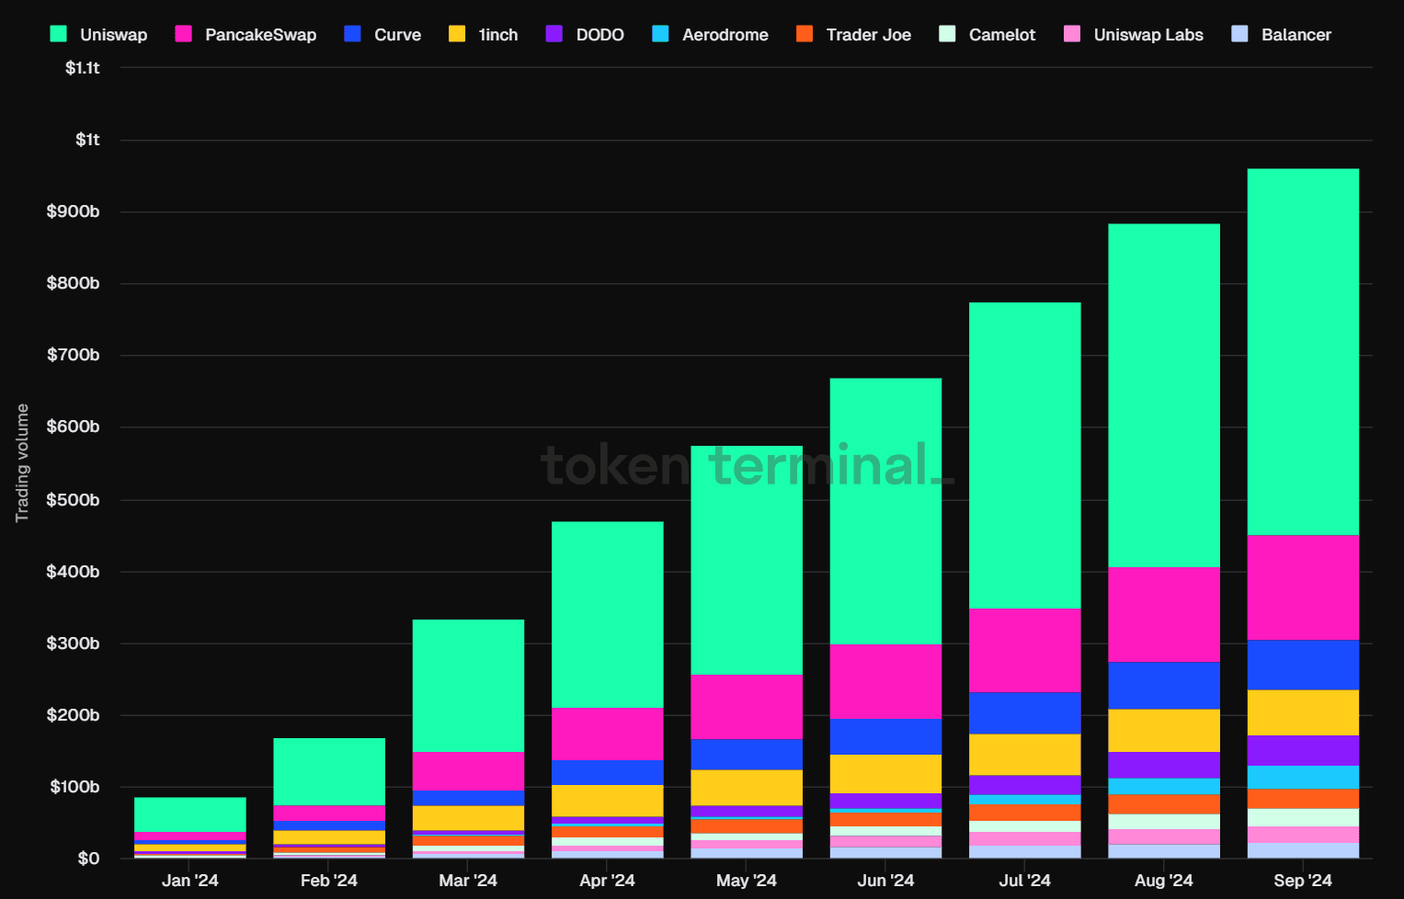The height and width of the screenshot is (899, 1404).
Task: Click the Jul '24 axis label
Action: pos(1025,881)
